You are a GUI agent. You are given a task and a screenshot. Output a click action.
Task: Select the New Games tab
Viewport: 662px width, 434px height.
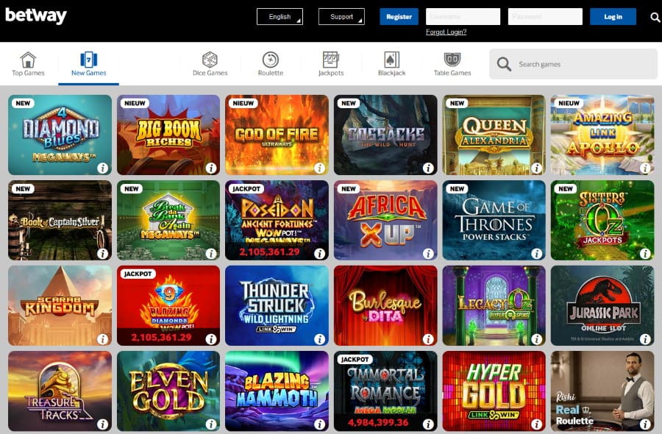click(x=89, y=64)
